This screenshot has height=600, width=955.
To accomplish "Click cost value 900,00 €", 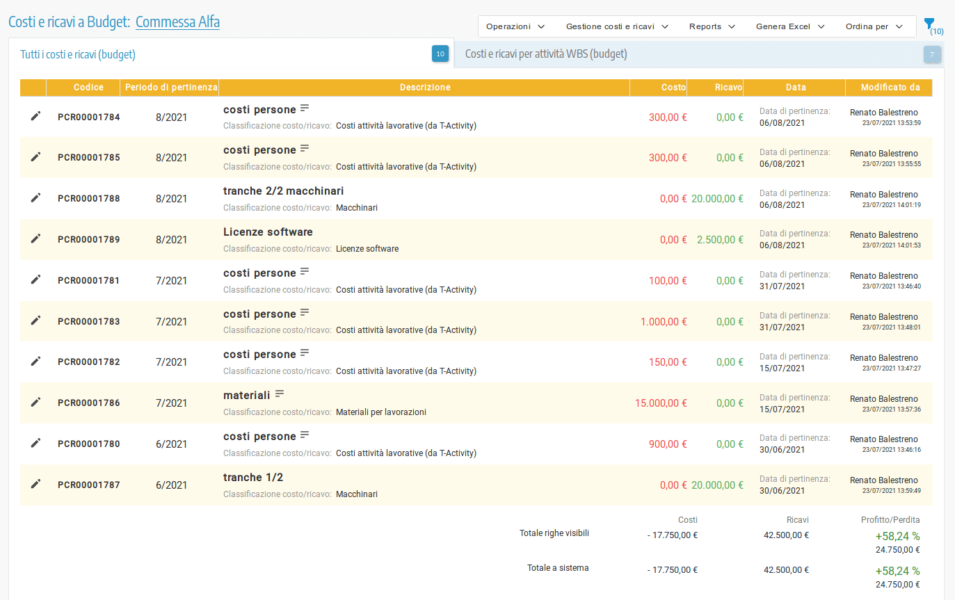I will [668, 444].
